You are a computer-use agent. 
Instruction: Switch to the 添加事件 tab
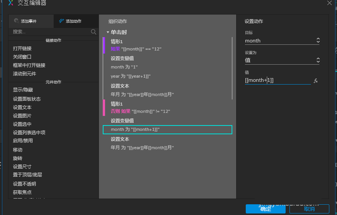pos(31,21)
